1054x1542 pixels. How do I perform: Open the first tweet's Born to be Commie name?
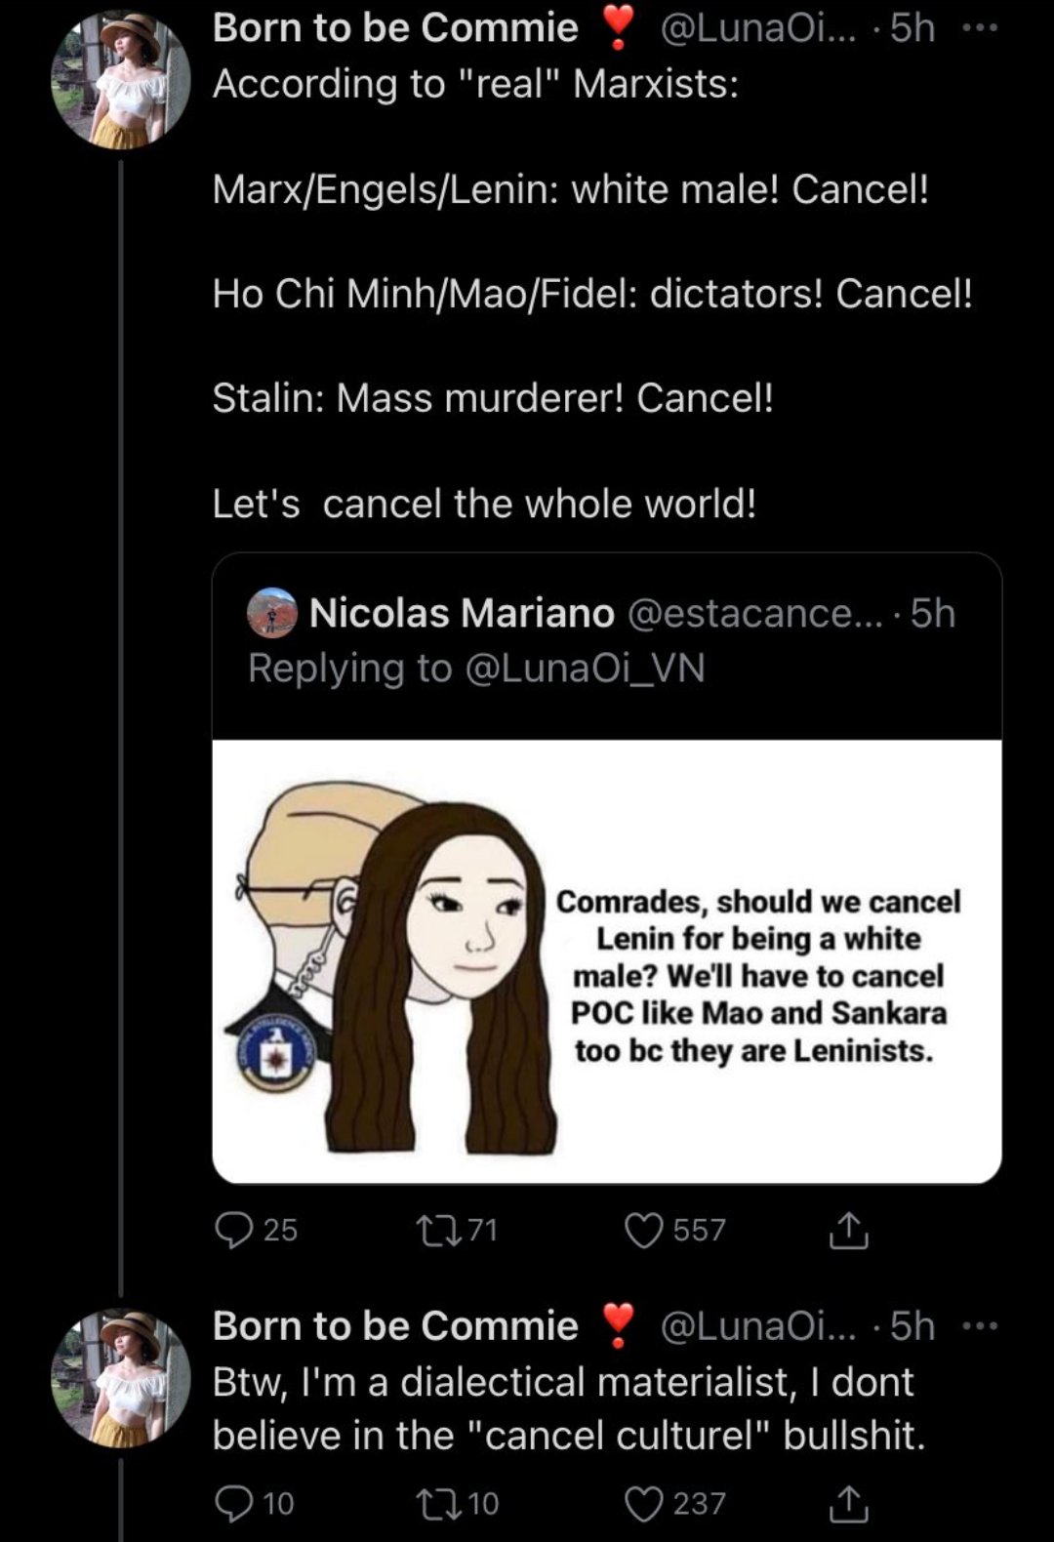click(395, 28)
